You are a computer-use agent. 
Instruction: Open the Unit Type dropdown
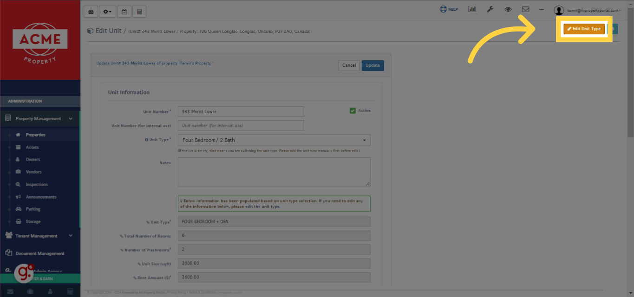(x=274, y=140)
